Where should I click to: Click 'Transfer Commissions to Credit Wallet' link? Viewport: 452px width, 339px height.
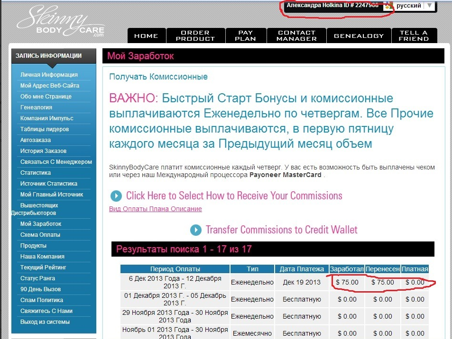point(281,230)
